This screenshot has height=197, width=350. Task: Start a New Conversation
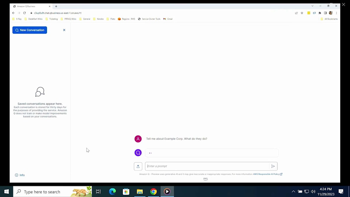pyautogui.click(x=29, y=30)
